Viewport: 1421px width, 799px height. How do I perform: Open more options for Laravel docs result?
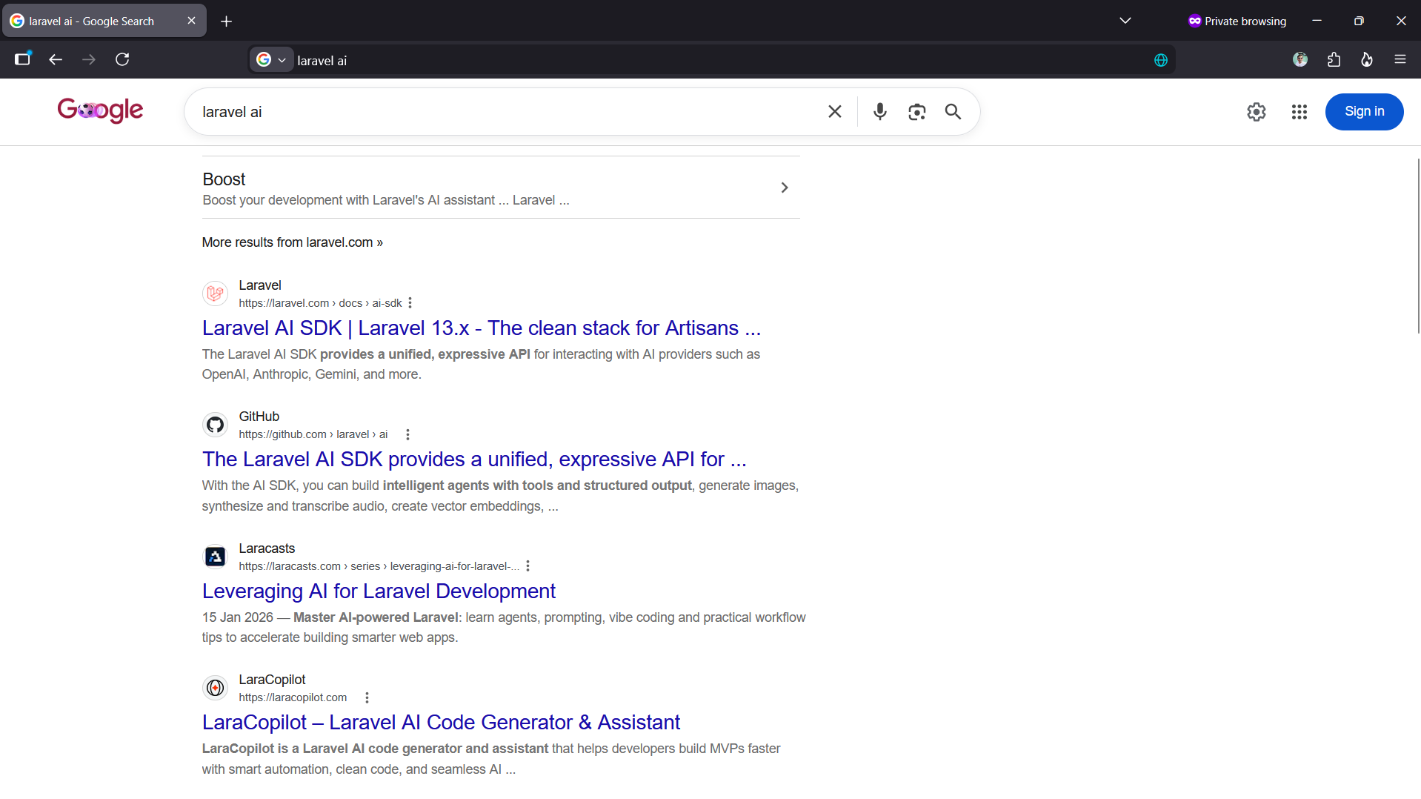coord(410,303)
